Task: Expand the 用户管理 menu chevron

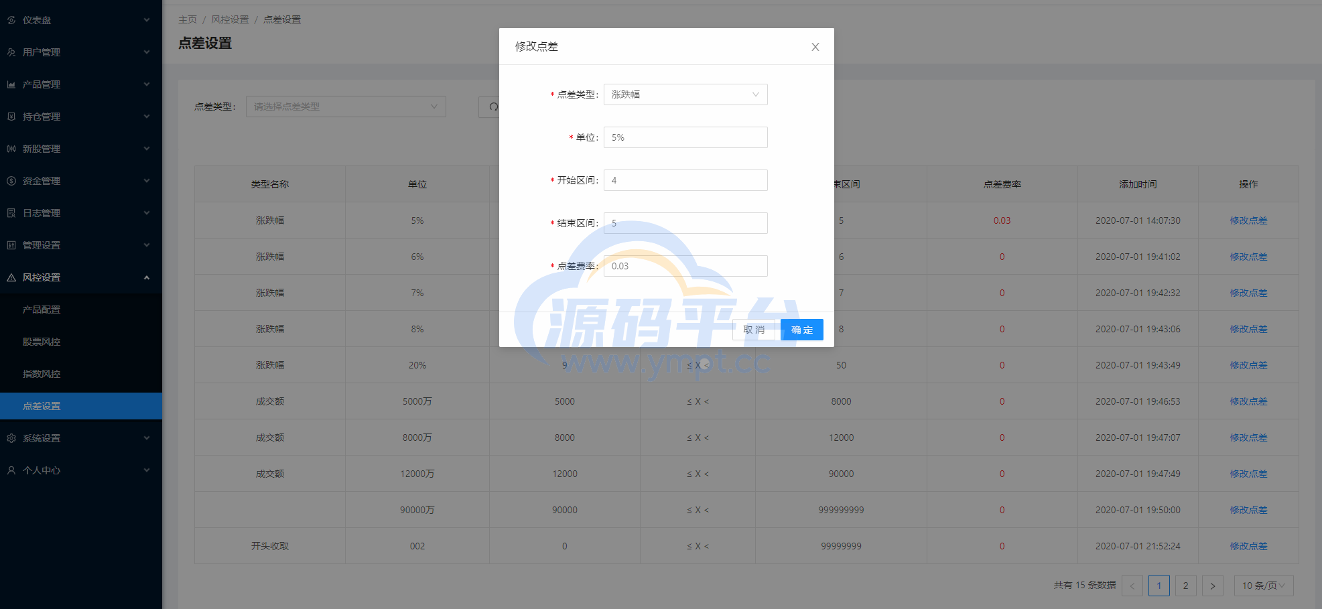Action: coord(147,52)
